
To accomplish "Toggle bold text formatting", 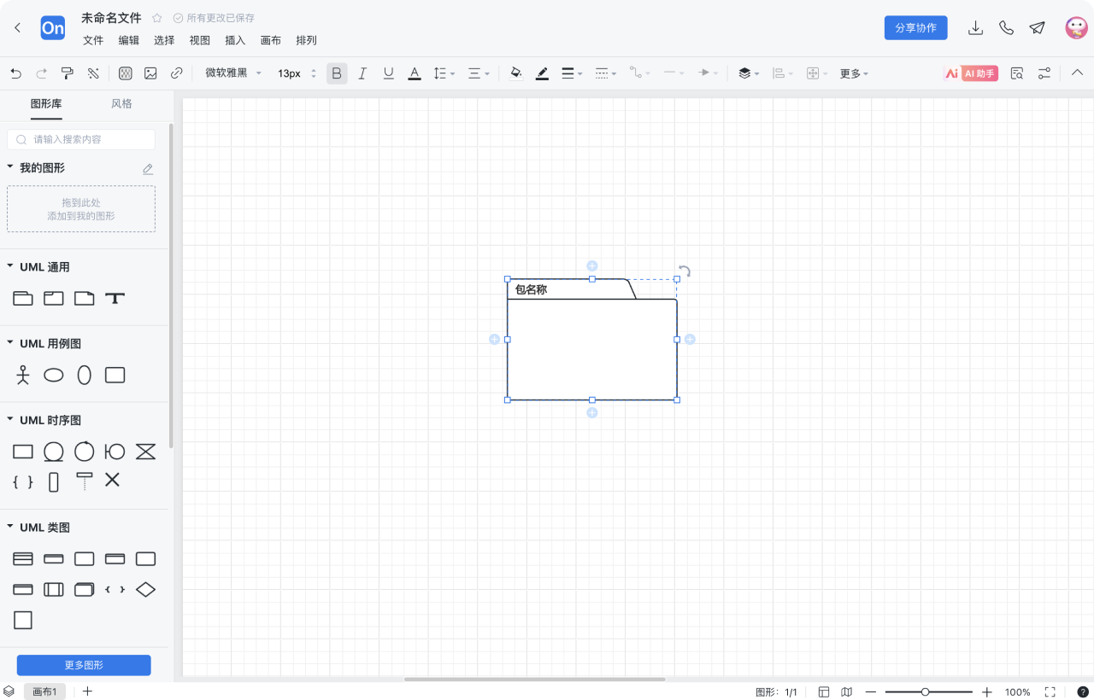I will [337, 73].
